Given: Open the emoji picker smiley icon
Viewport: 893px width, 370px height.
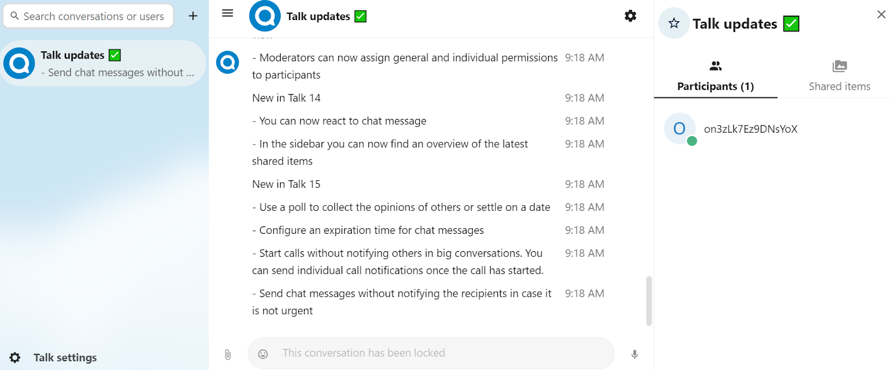Looking at the screenshot, I should click(x=263, y=354).
